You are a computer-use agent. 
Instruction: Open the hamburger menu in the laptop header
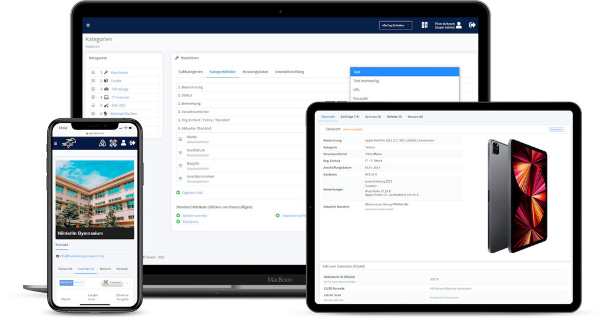(88, 25)
